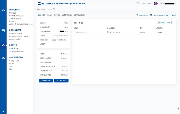180x114 pixels.
Task: Click the Disable VPN button
Action: click(46, 81)
